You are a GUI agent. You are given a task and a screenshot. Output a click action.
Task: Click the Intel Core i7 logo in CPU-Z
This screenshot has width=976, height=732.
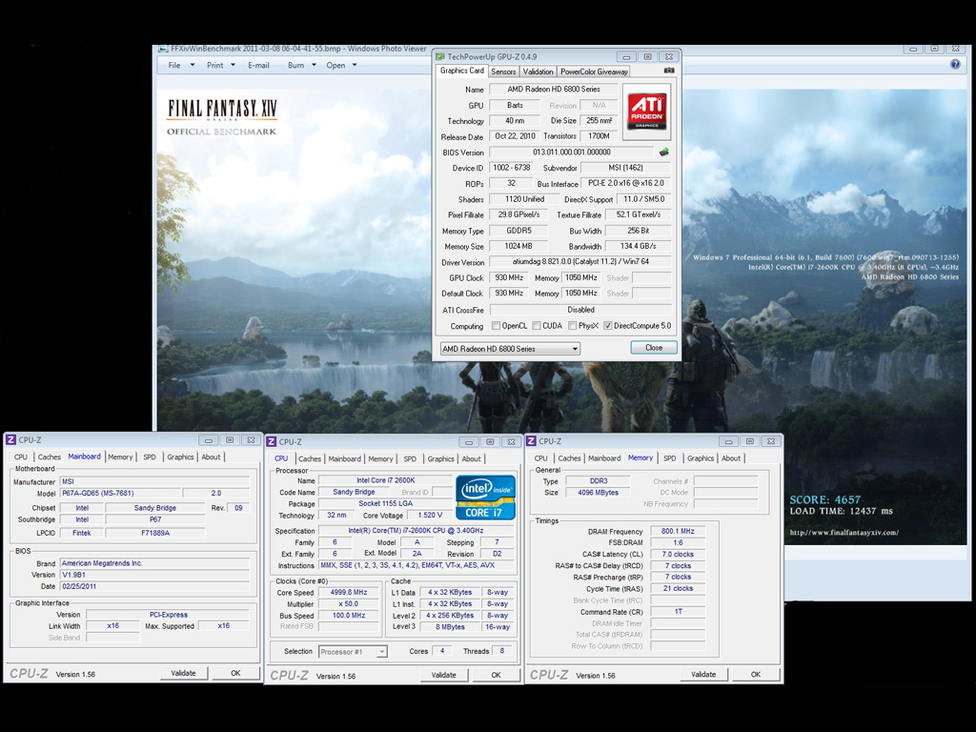(x=485, y=497)
